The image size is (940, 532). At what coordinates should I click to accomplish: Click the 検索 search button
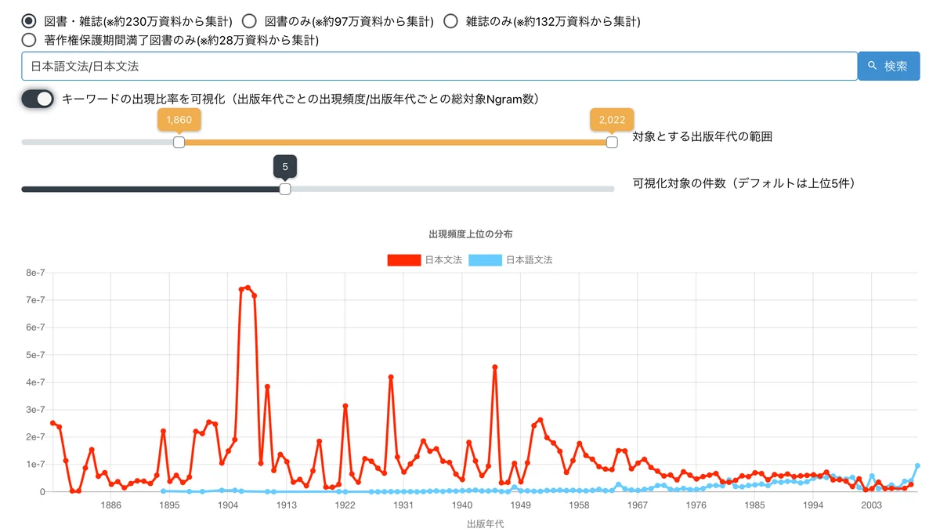click(889, 67)
